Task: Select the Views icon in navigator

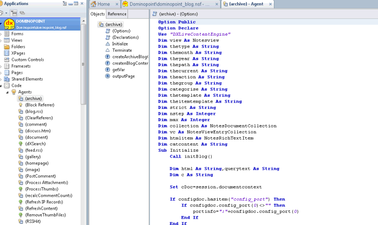Action: click(7, 40)
